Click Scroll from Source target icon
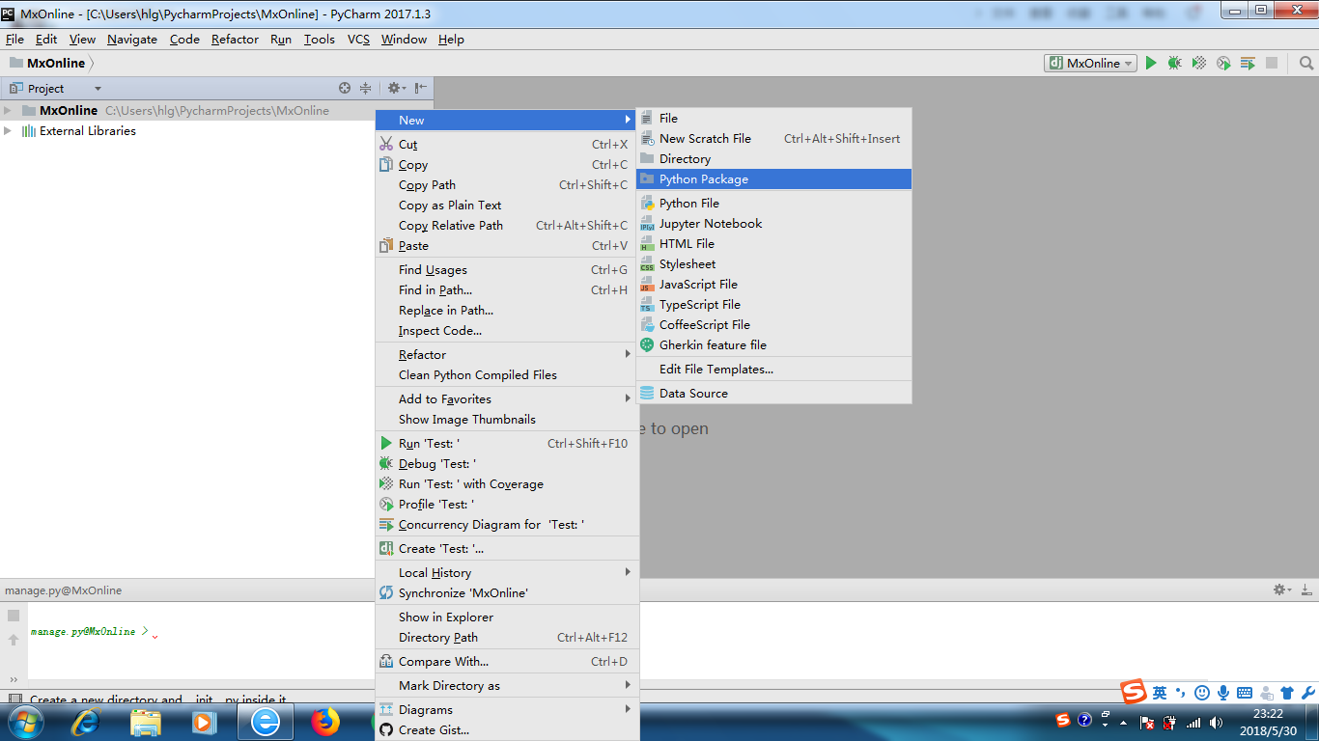 point(345,88)
